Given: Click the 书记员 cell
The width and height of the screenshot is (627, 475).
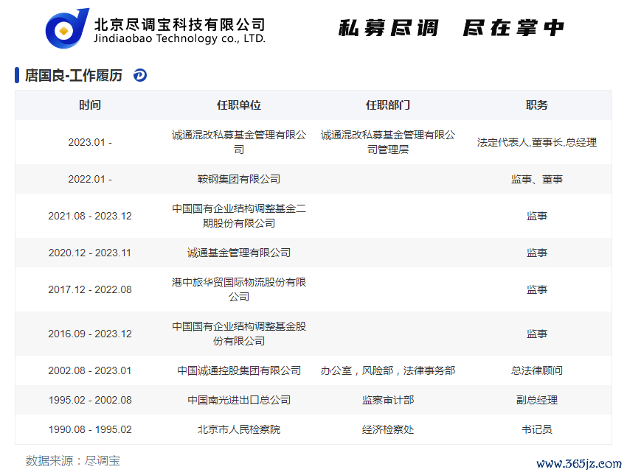Looking at the screenshot, I should [x=536, y=429].
